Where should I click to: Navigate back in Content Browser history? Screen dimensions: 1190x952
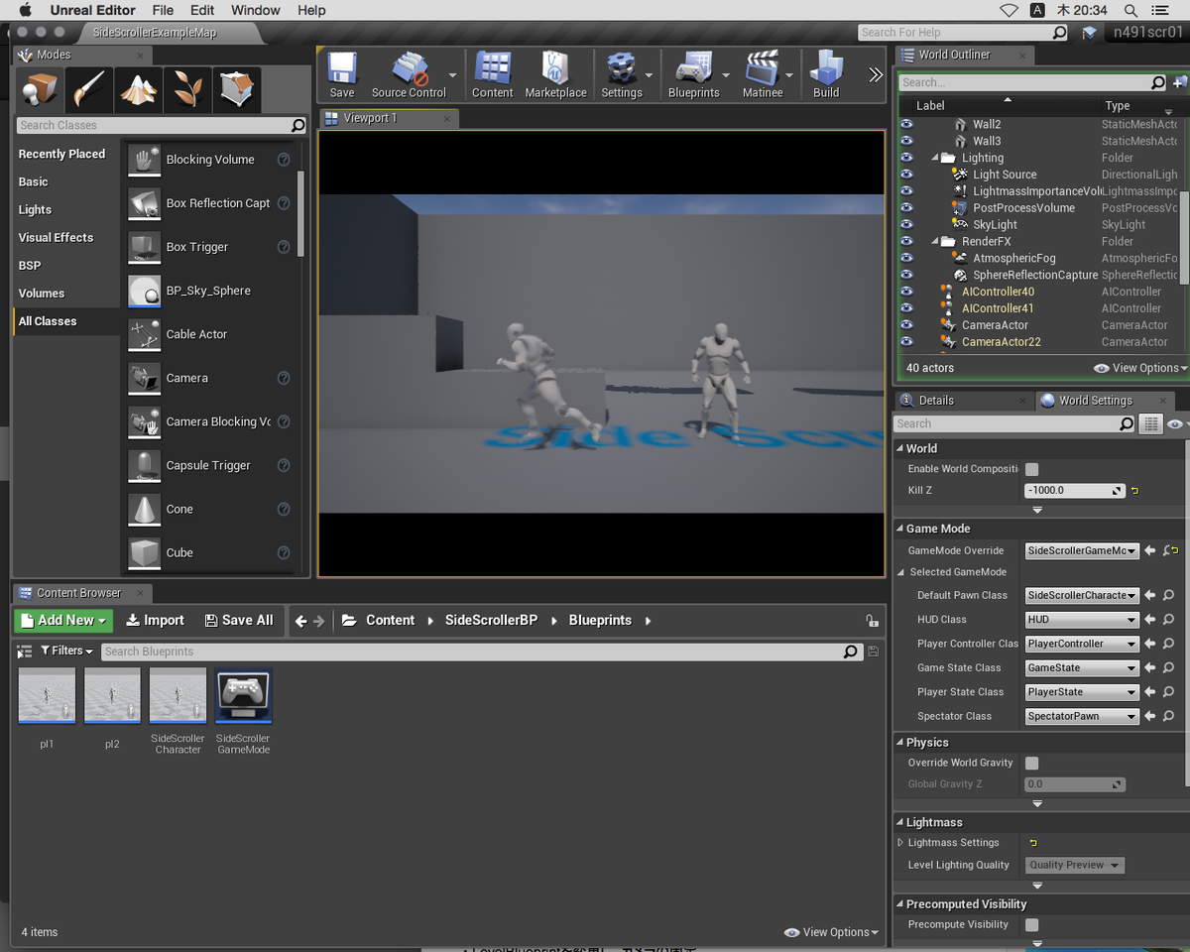coord(300,621)
